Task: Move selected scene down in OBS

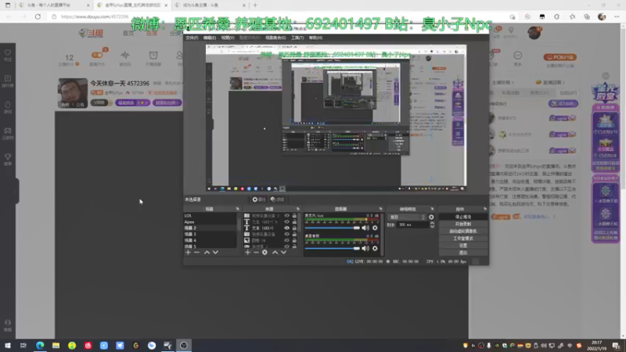Action: tap(216, 252)
